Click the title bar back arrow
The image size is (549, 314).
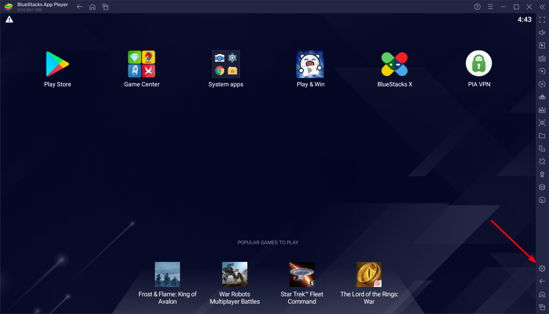tap(79, 7)
